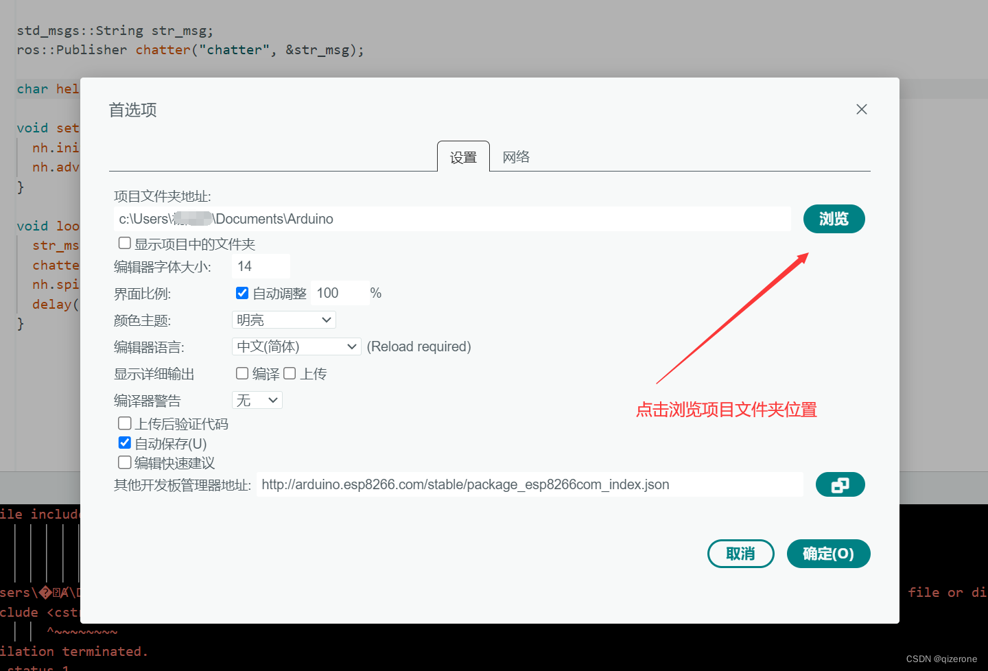Close the 首选项 preferences dialog
This screenshot has width=988, height=671.
click(861, 109)
